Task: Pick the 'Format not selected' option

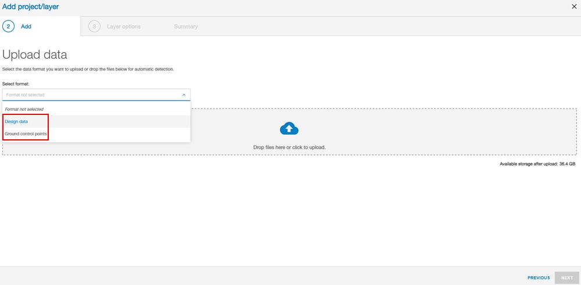Action: click(24, 109)
